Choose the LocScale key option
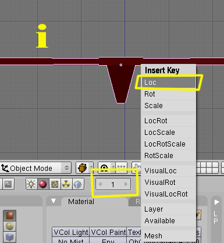Screen dimensions: 224x243 pos(169,133)
